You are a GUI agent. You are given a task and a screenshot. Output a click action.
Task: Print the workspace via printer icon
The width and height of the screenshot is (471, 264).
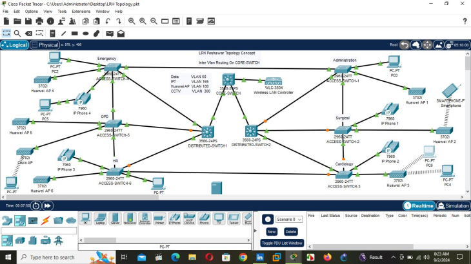[39, 21]
